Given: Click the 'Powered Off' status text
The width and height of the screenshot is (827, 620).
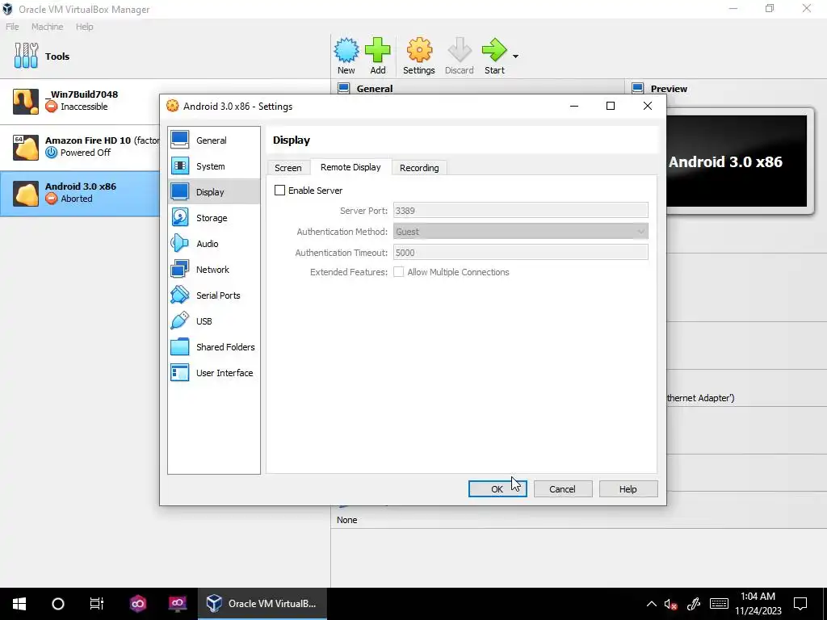Looking at the screenshot, I should coord(86,153).
